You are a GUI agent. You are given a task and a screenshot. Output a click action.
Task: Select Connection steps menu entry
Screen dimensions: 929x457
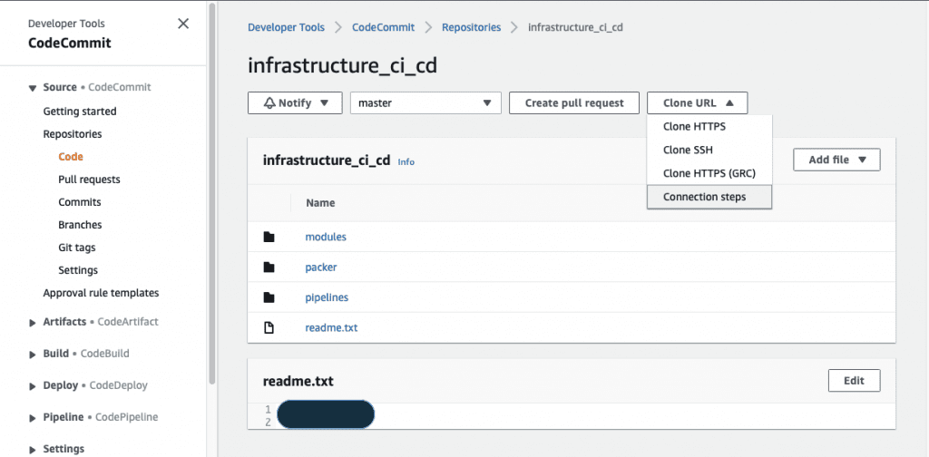coord(709,197)
